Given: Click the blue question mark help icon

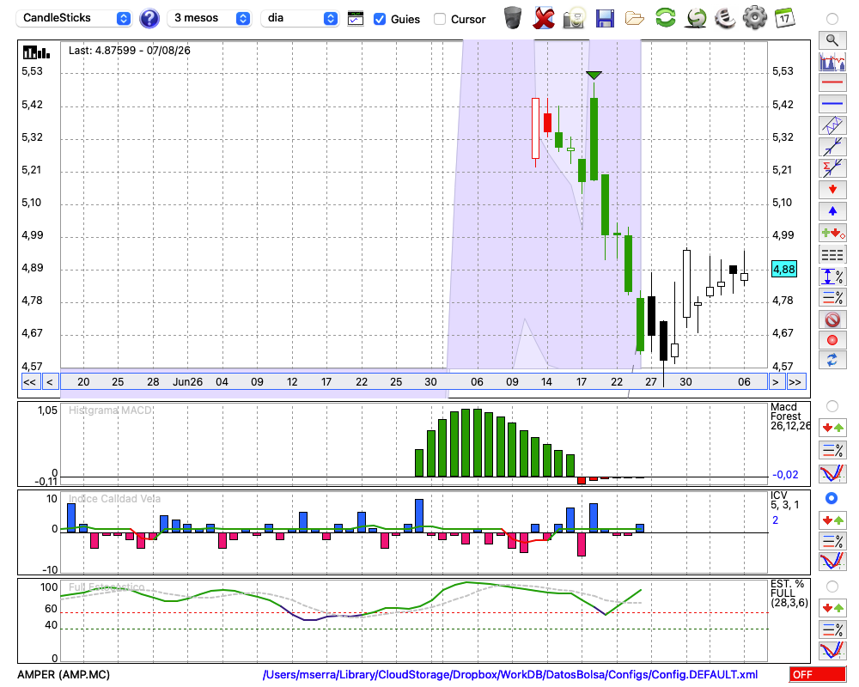Looking at the screenshot, I should 149,19.
